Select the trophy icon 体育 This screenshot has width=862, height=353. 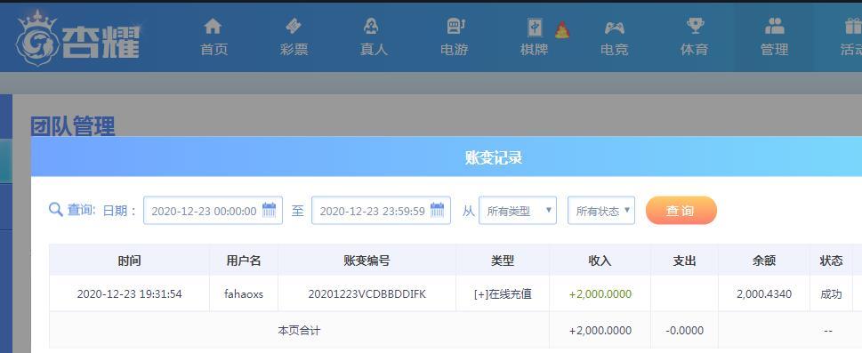pos(695,26)
